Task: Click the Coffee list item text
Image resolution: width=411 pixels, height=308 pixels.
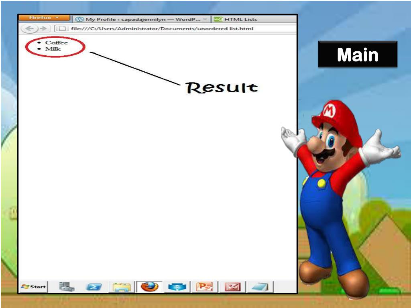Action: pos(56,43)
